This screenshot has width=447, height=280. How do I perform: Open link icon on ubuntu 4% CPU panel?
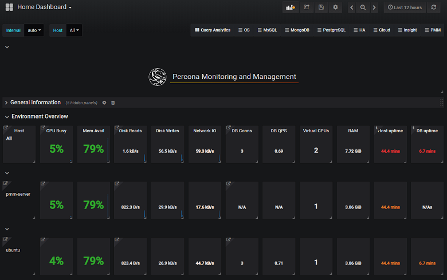pos(43,239)
